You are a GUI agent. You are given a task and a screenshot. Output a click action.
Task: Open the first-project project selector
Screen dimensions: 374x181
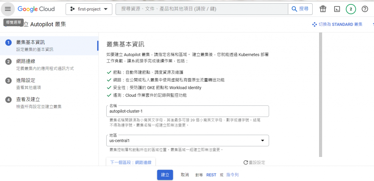(x=89, y=9)
